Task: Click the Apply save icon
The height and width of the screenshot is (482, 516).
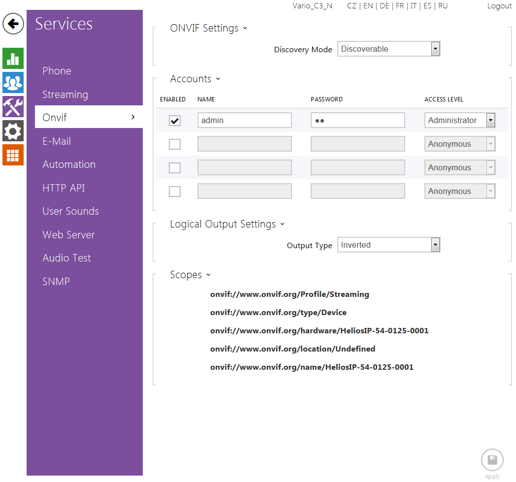Action: tap(492, 460)
